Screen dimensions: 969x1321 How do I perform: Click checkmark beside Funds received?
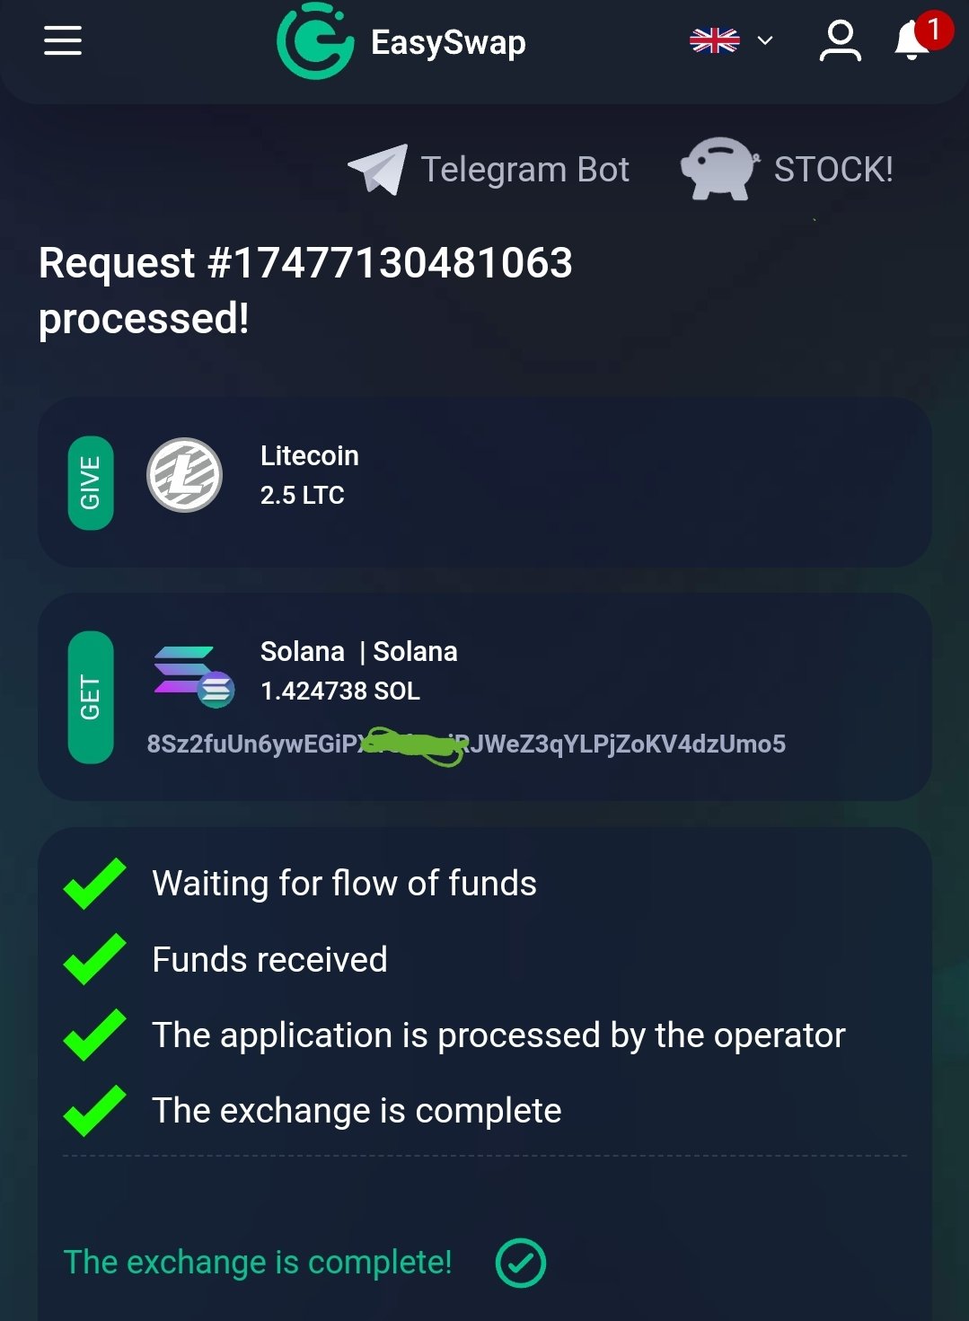95,959
